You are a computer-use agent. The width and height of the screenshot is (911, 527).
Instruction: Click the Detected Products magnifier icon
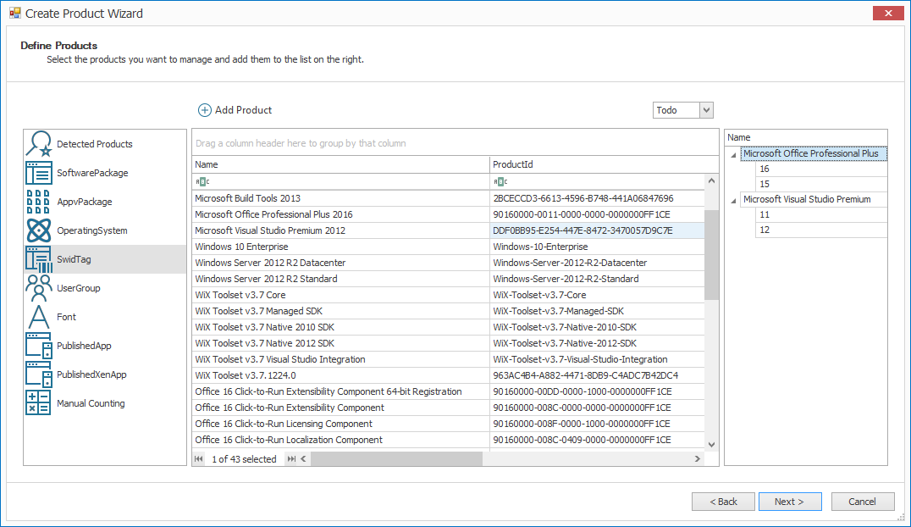(39, 144)
